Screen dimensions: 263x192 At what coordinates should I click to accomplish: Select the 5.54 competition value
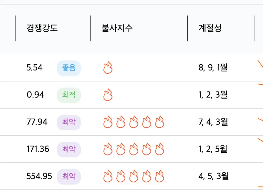pos(35,68)
